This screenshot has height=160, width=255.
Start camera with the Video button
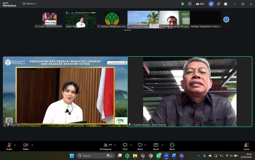[x=26, y=146]
